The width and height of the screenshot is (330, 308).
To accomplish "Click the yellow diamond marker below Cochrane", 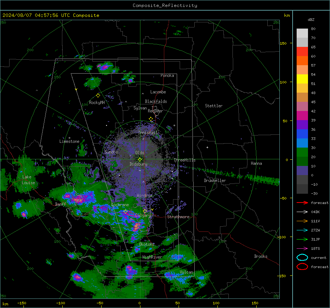I will click(125, 211).
